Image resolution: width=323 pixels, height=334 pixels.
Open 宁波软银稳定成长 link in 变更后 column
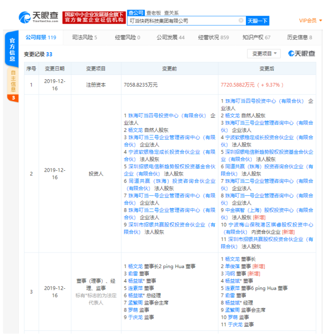click(267, 141)
